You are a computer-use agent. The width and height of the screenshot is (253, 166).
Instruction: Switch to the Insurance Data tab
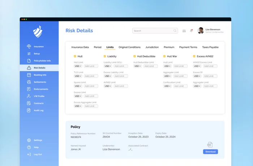[x=80, y=47]
